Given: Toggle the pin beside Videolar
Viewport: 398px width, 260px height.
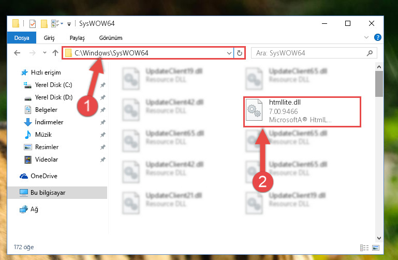Looking at the screenshot, I should click(103, 160).
